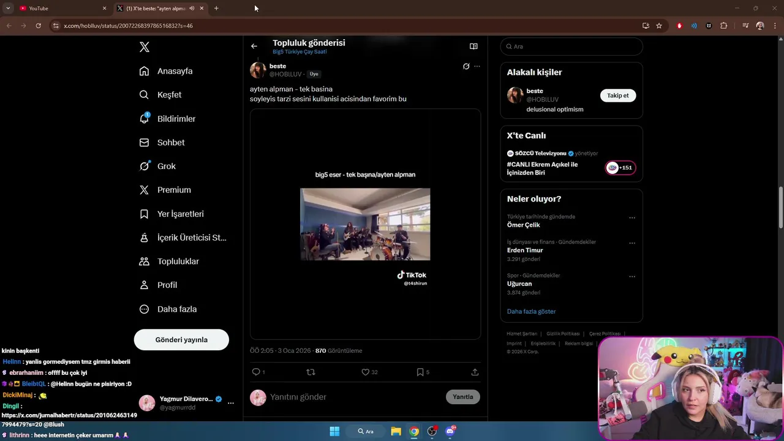Go back with the post header arrow
Viewport: 784px width, 441px height.
pos(254,46)
